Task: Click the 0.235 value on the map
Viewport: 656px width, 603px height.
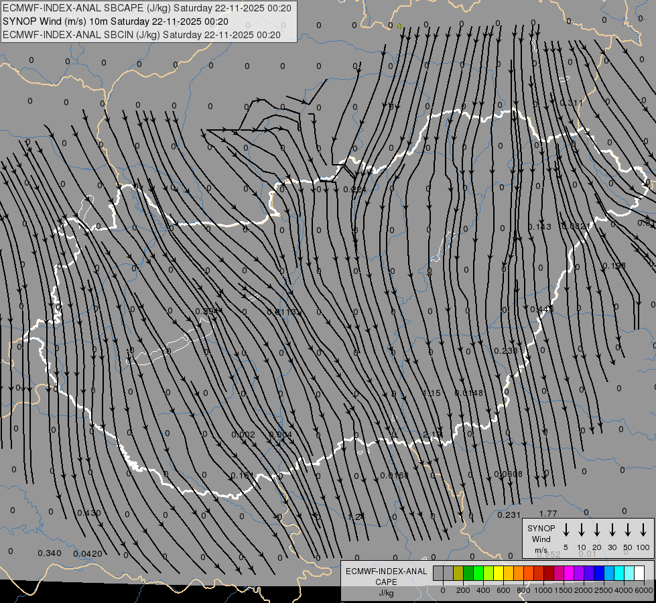Action: tap(506, 350)
